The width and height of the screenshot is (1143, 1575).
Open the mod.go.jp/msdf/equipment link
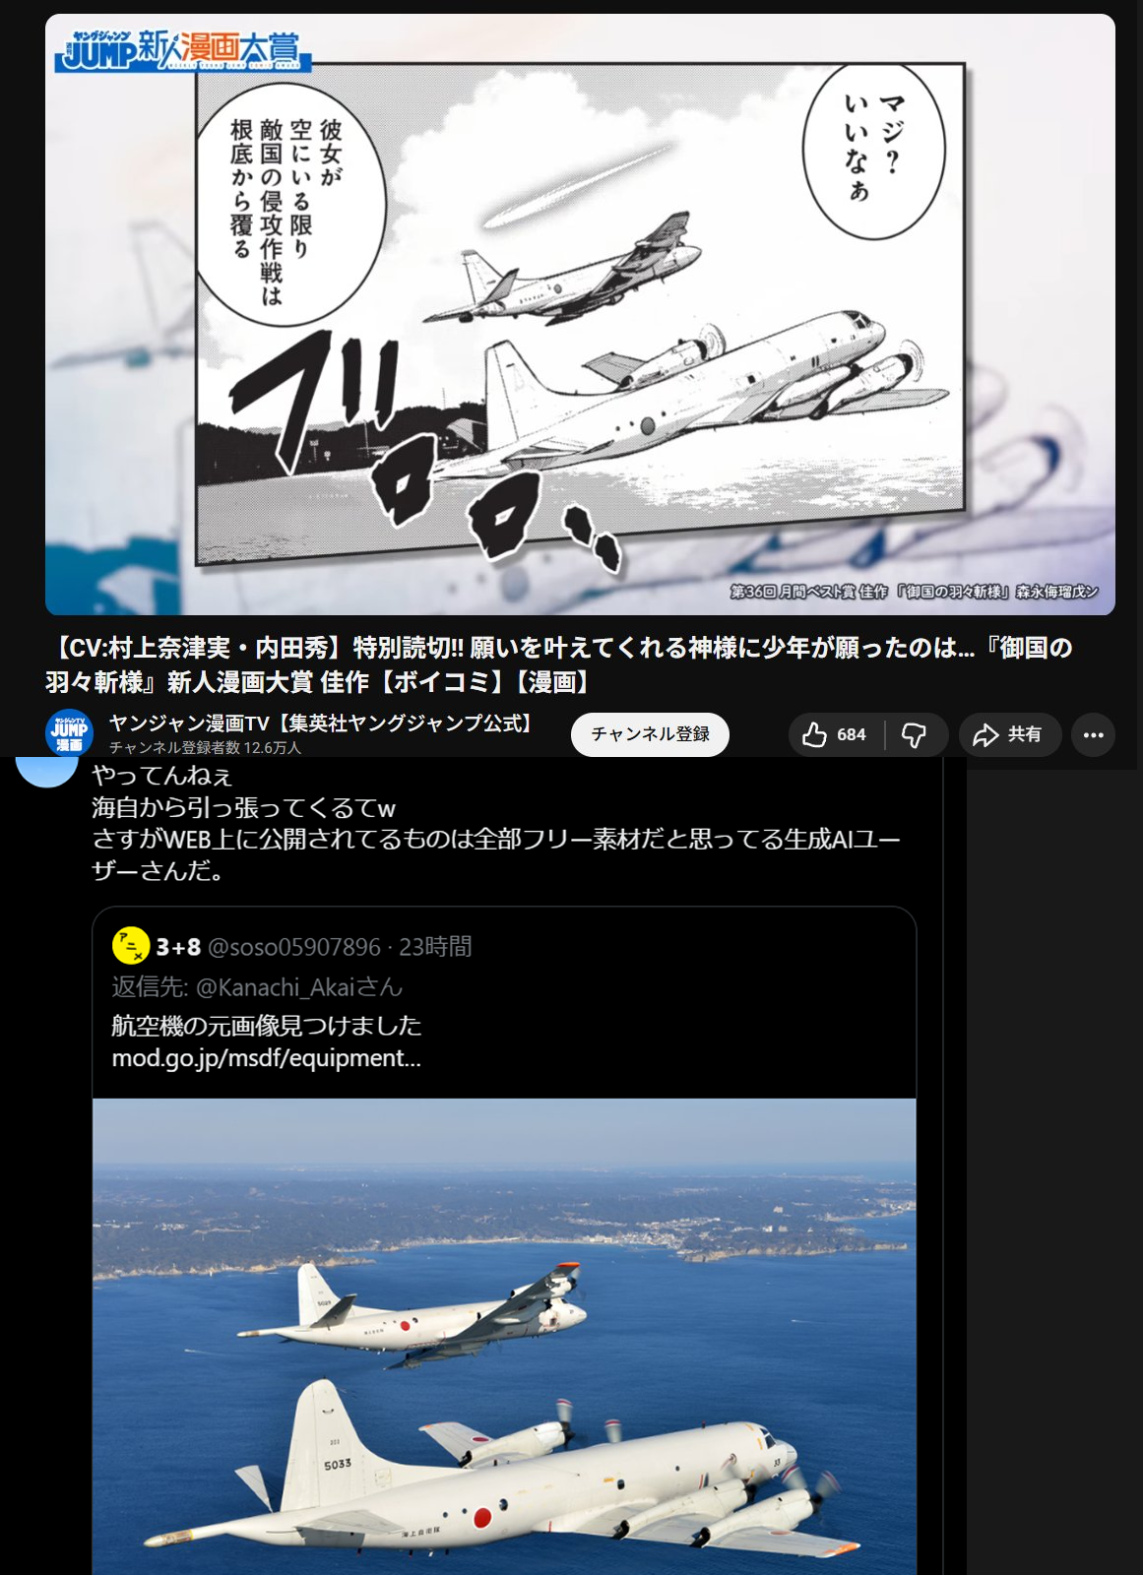(266, 1058)
